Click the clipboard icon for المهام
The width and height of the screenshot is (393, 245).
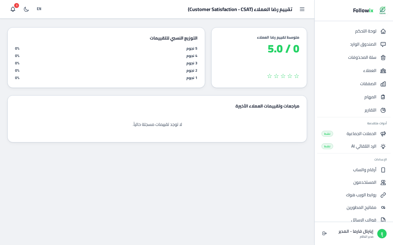pyautogui.click(x=383, y=97)
